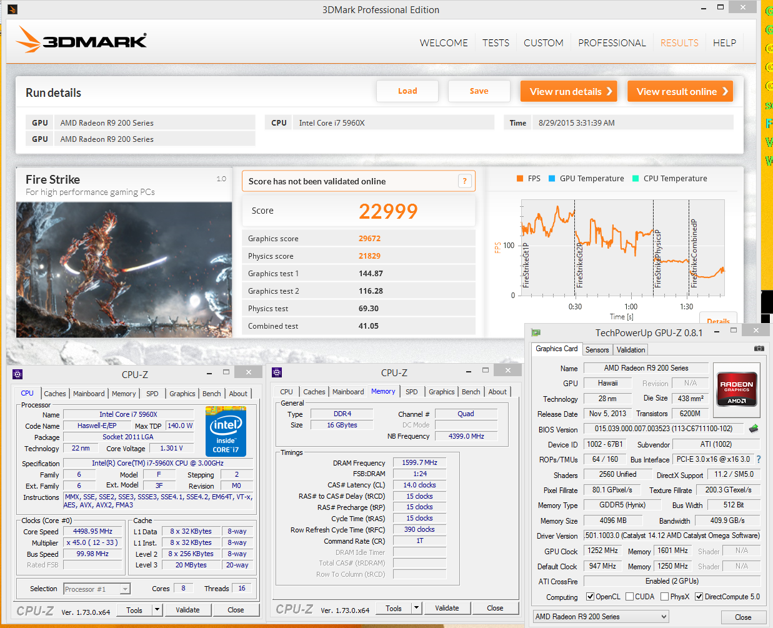Switch to Graphics tab in left CPU-Z
The height and width of the screenshot is (628, 773).
pyautogui.click(x=182, y=394)
